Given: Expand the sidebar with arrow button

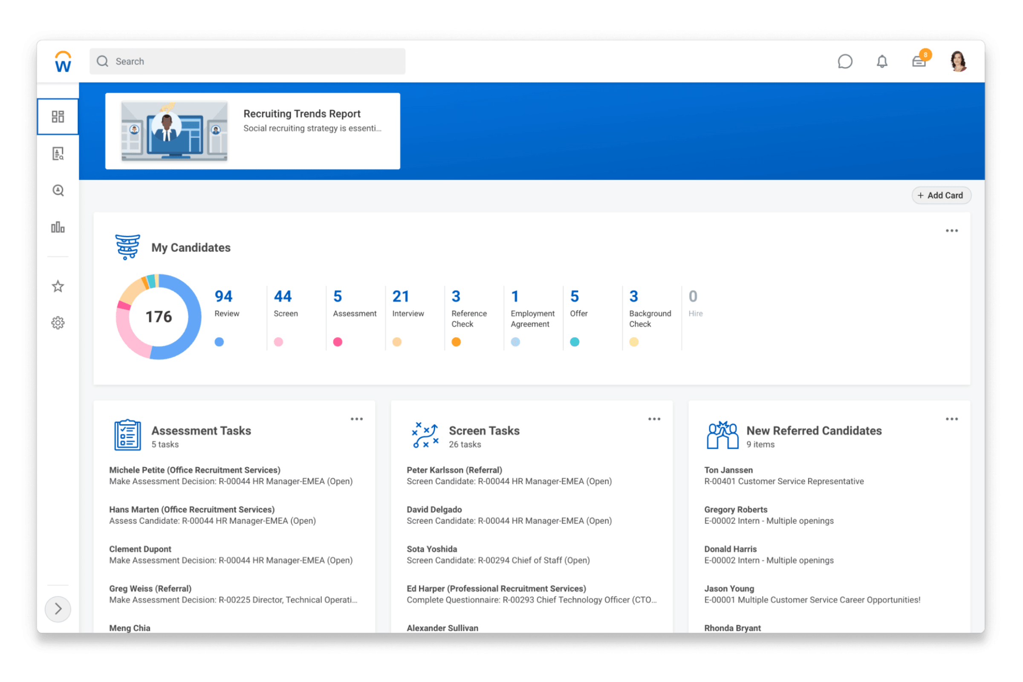Looking at the screenshot, I should click(x=58, y=609).
